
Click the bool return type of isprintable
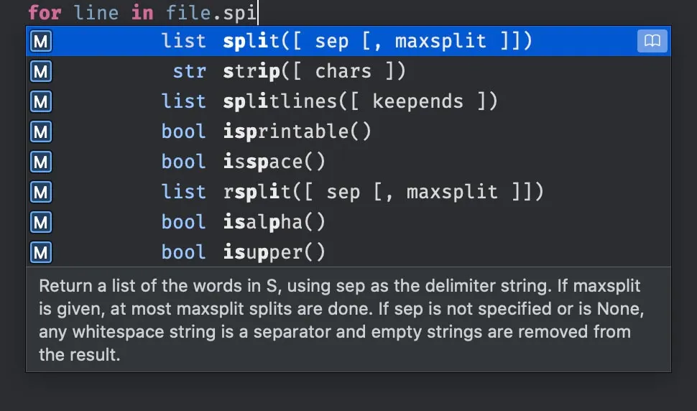(183, 131)
